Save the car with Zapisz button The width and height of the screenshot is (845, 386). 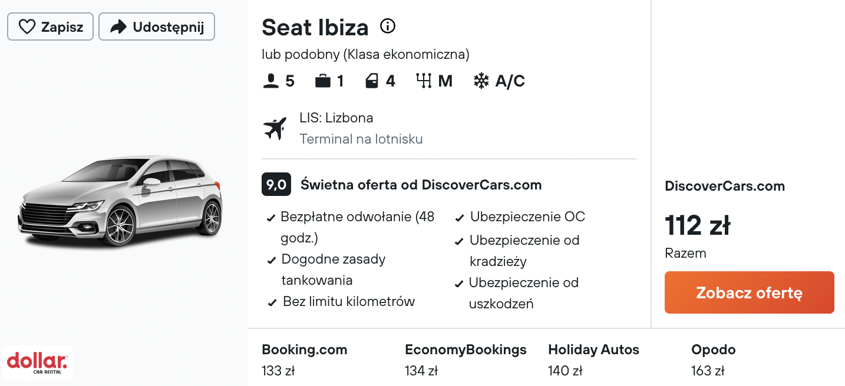[x=50, y=27]
